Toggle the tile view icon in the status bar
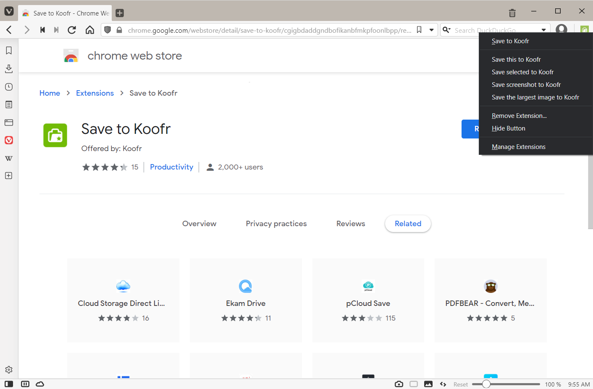The image size is (593, 389). (414, 384)
